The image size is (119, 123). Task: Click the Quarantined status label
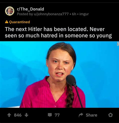coord(20,22)
